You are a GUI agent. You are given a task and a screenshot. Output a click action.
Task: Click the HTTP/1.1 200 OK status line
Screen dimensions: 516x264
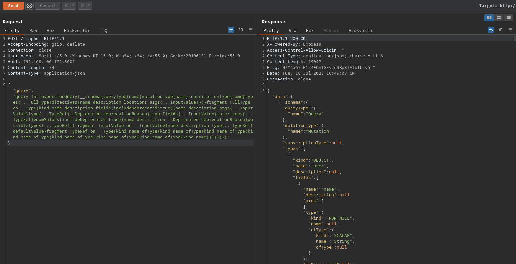286,39
